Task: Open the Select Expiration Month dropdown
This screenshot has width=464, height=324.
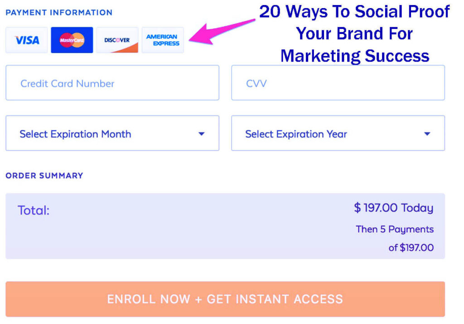Action: point(112,133)
